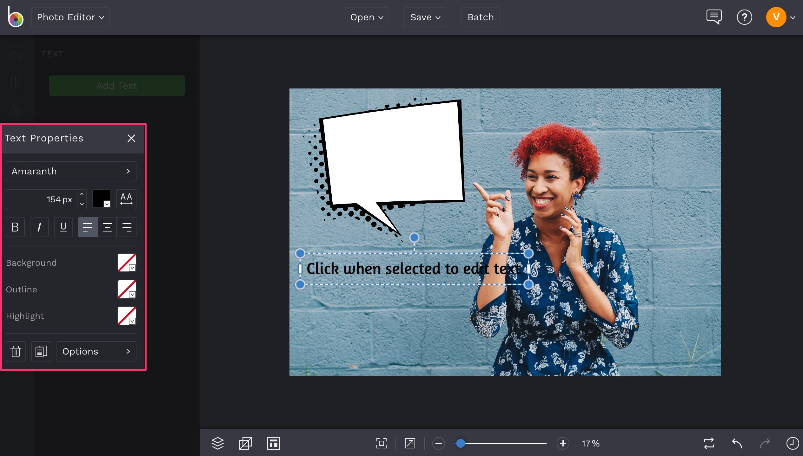Delete the text layer with trash icon
Screen dimensions: 803x456
coord(16,351)
